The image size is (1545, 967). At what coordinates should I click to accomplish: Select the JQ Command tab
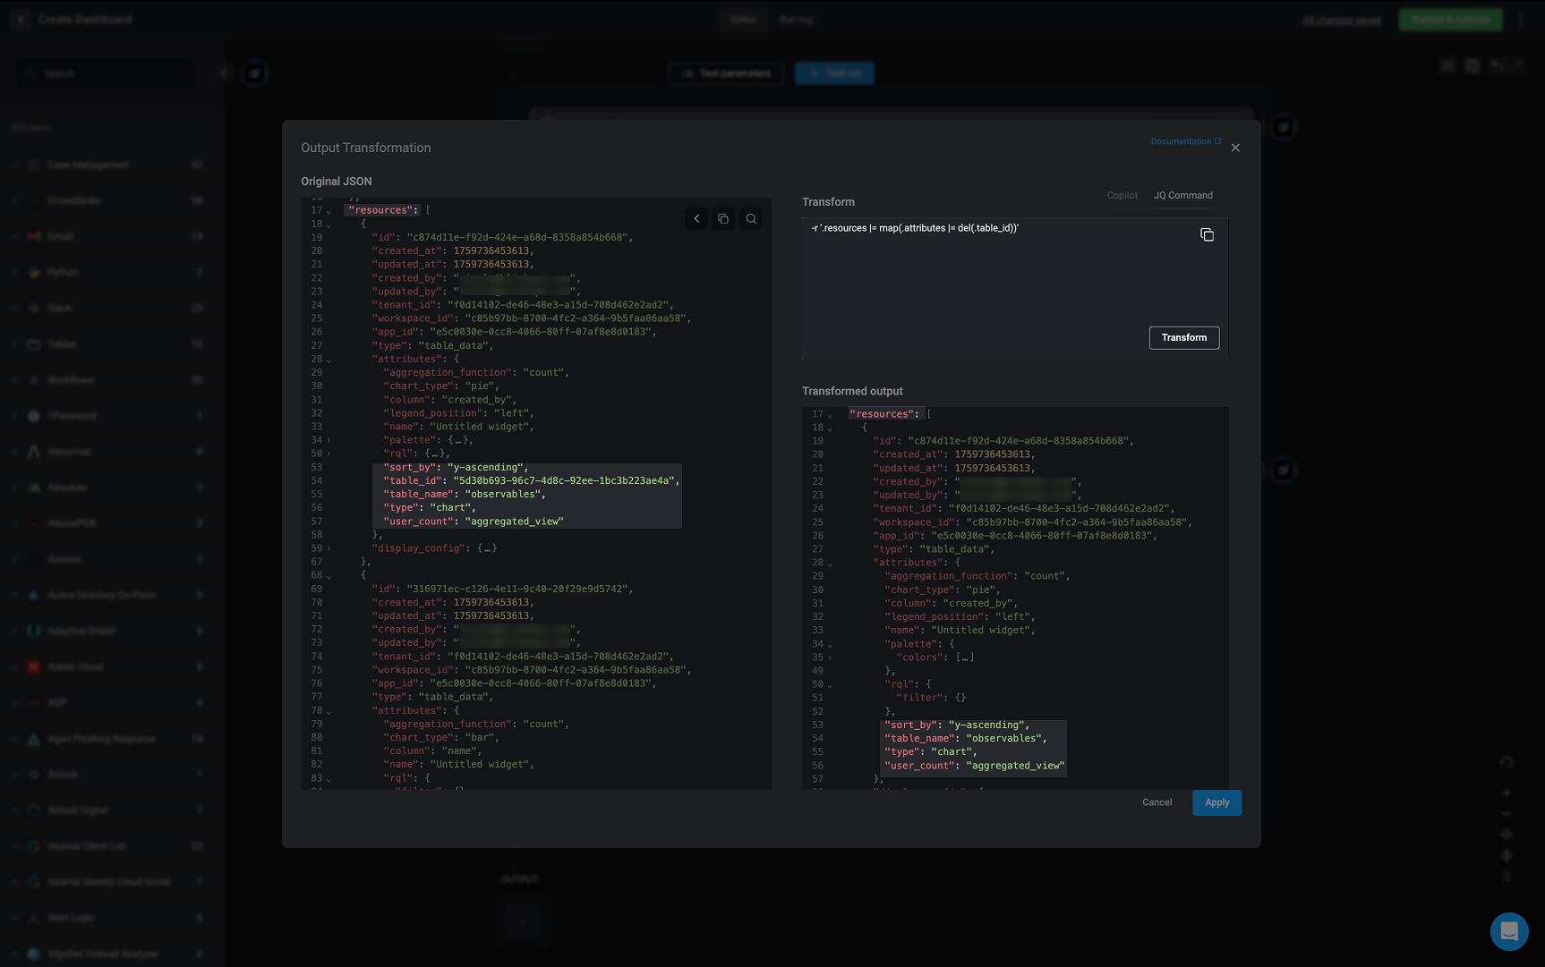1182,195
